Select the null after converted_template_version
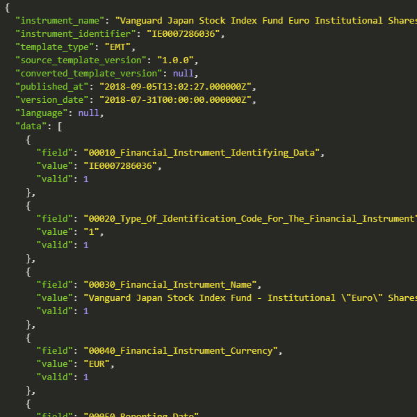 pyautogui.click(x=183, y=74)
